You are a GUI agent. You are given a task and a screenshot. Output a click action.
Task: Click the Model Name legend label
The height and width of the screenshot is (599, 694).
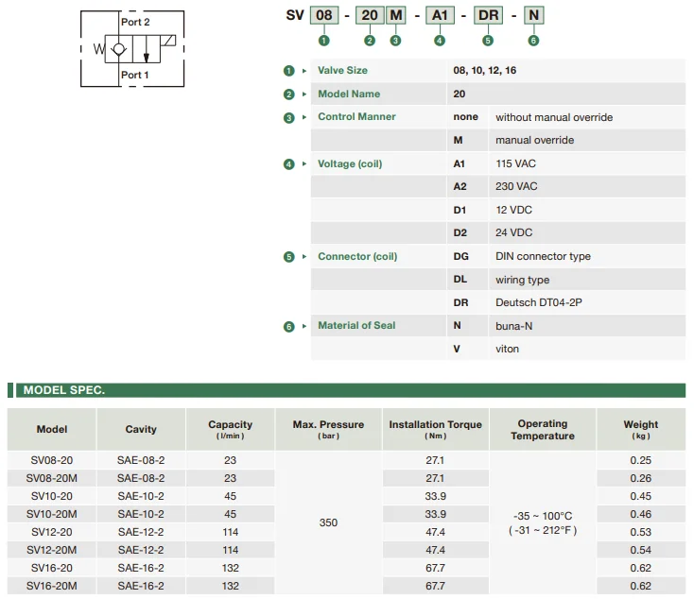click(349, 94)
